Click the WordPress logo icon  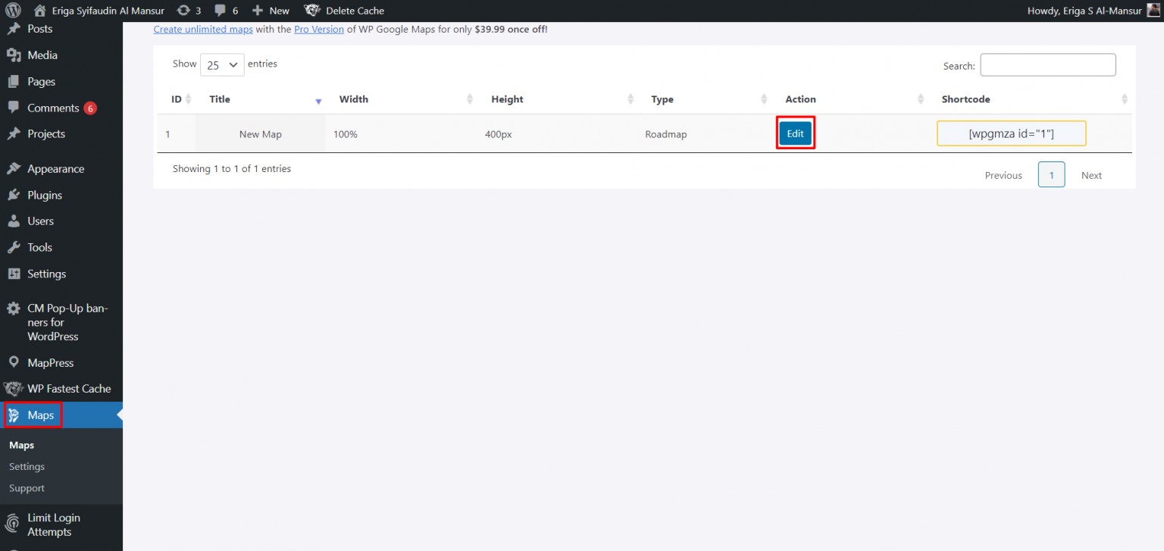[13, 11]
